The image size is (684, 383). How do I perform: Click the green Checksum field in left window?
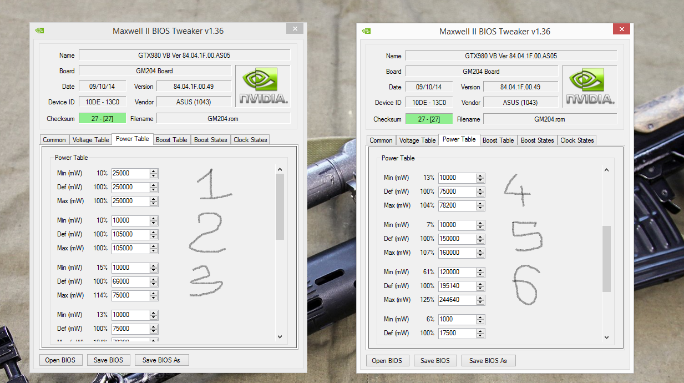click(x=103, y=118)
